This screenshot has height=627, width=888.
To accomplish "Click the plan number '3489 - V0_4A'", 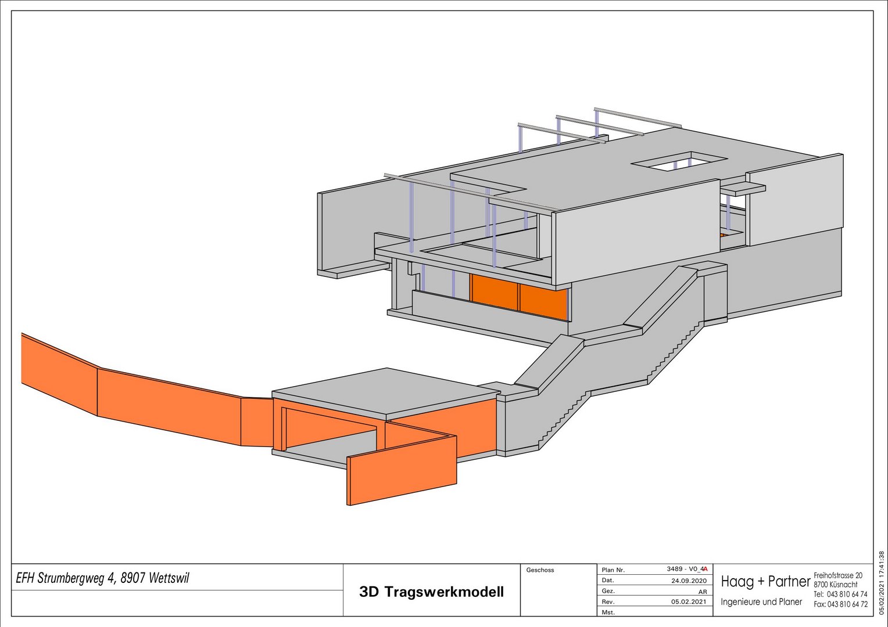I will (687, 569).
